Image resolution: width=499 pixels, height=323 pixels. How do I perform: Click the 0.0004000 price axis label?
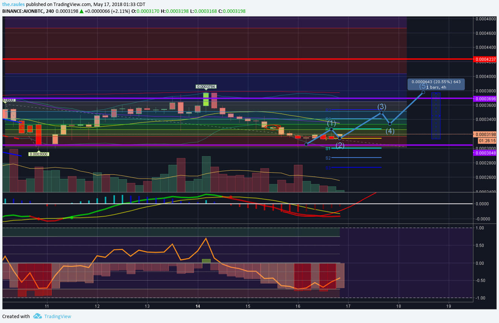(486, 77)
